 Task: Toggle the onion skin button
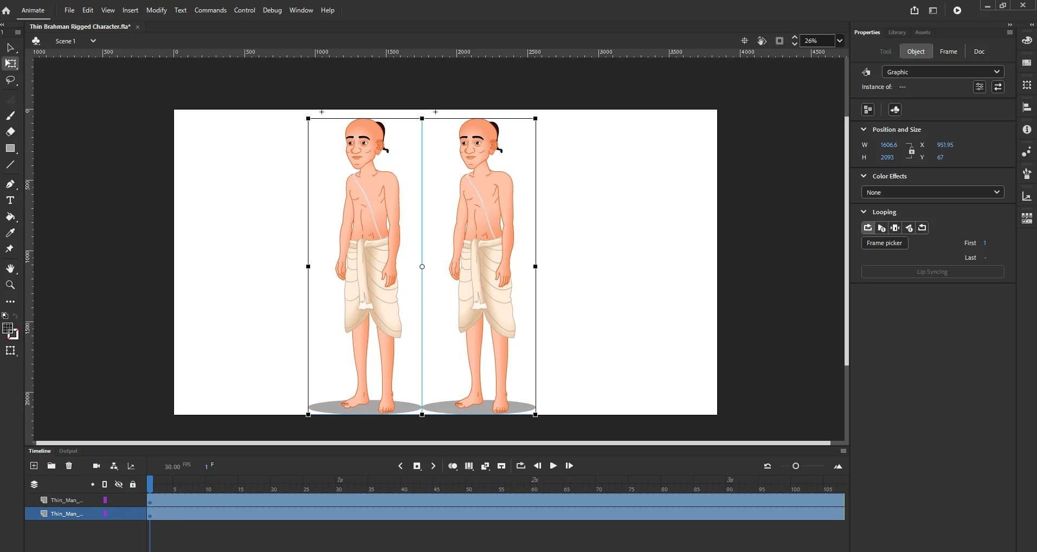tap(453, 466)
